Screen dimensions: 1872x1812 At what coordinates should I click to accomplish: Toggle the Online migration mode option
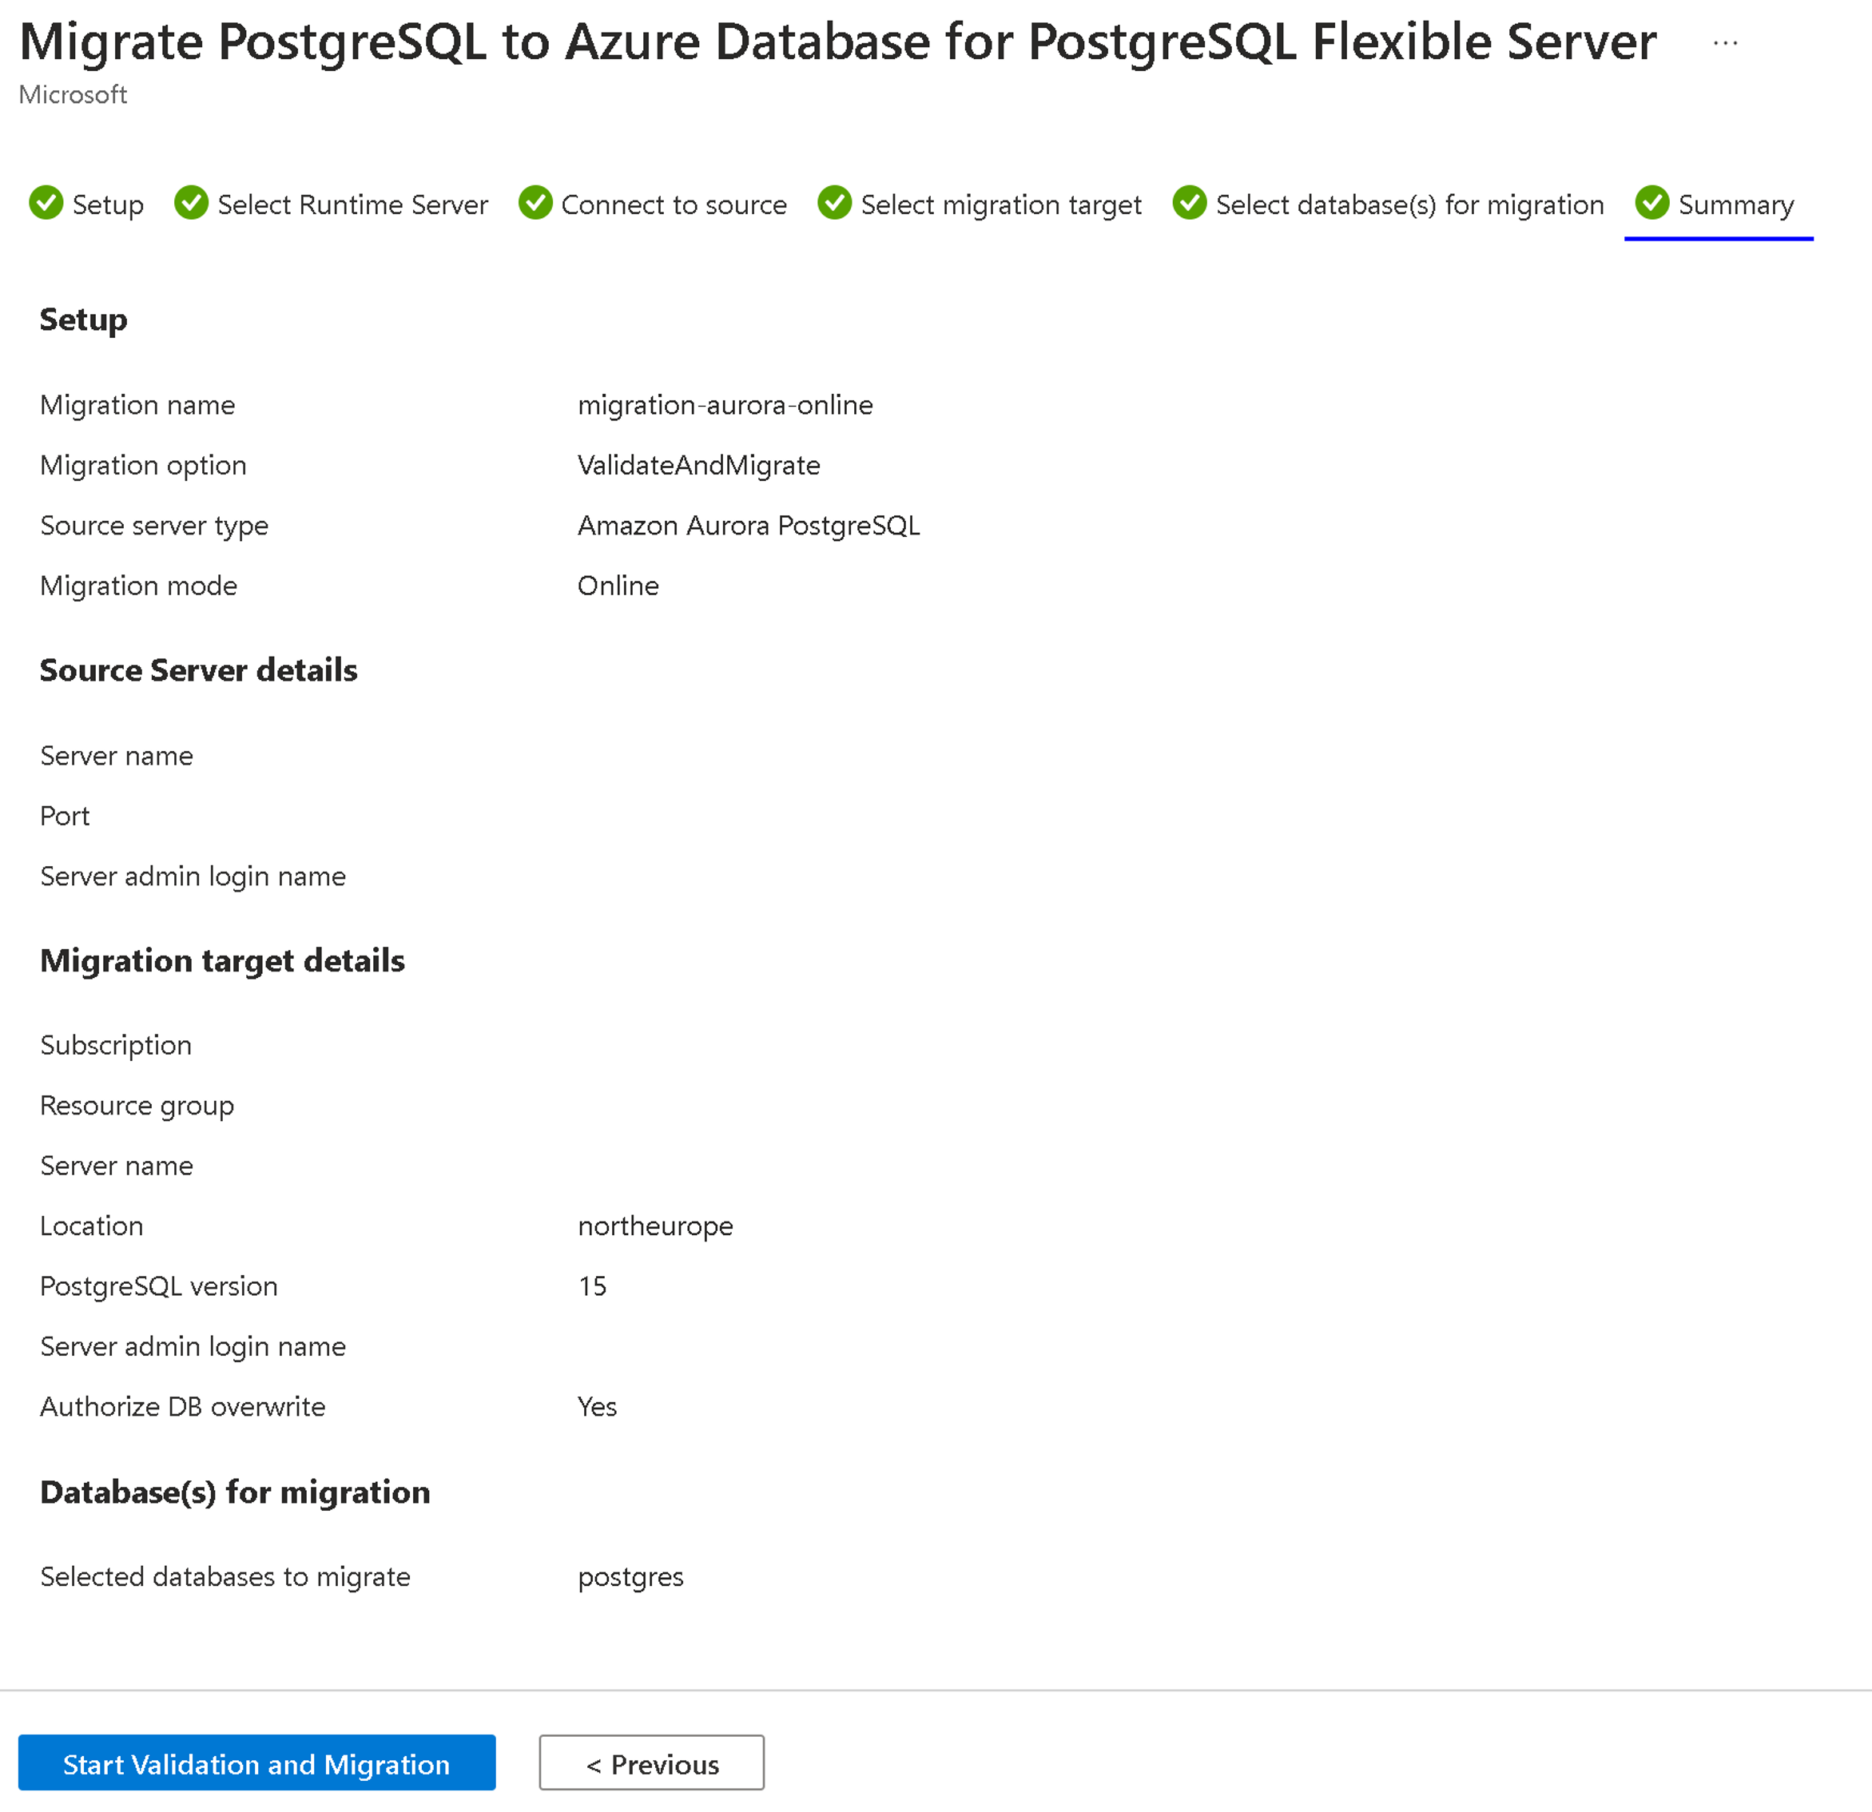[x=620, y=585]
